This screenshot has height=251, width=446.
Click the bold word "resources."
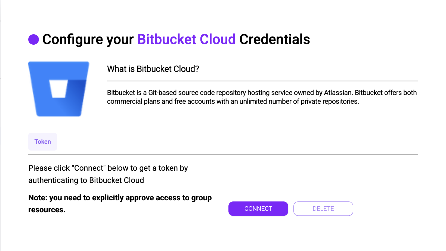(x=47, y=210)
